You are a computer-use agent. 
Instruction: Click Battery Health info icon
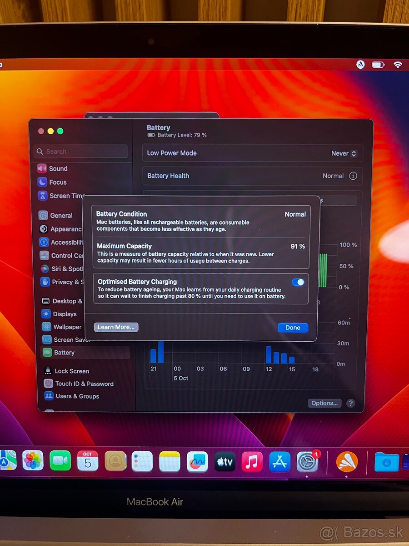click(353, 176)
